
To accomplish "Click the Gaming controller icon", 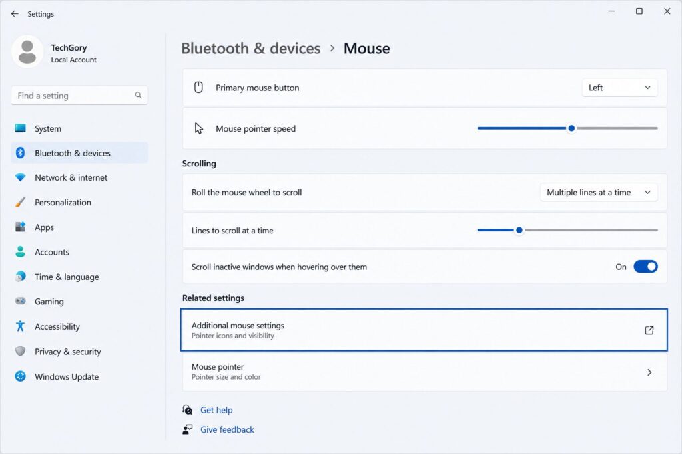I will 20,301.
